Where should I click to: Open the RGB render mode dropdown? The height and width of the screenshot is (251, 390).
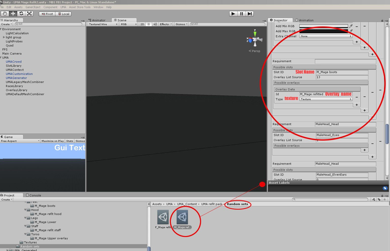(x=129, y=24)
